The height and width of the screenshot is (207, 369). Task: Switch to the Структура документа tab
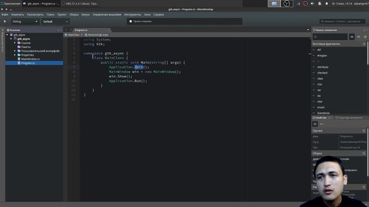(x=349, y=117)
